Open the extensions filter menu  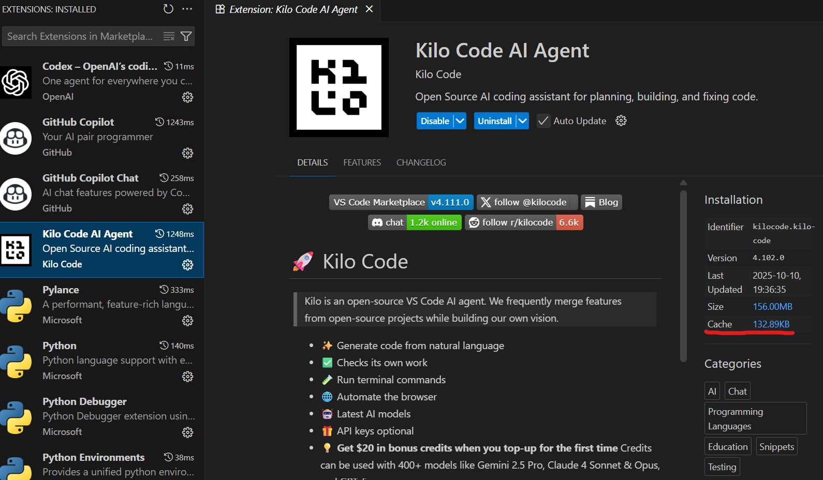coord(186,36)
